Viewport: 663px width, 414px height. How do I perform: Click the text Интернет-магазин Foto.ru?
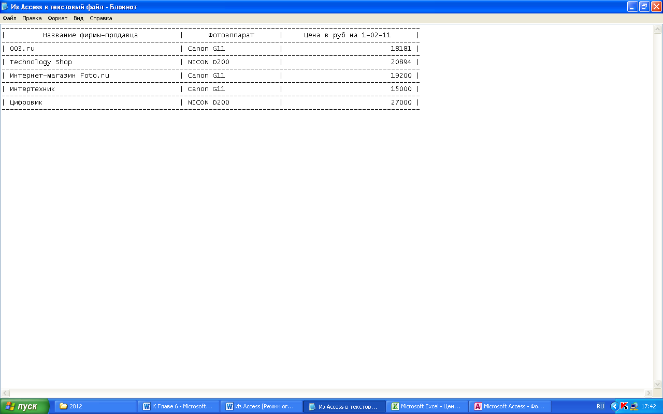60,76
